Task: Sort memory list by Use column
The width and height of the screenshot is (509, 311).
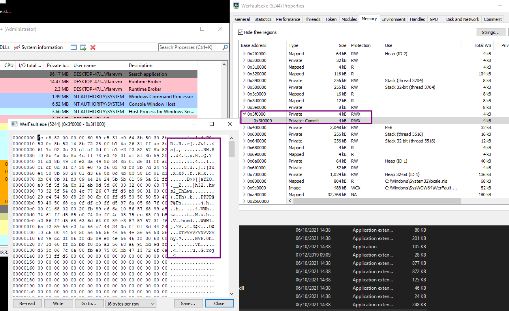Action: pyautogui.click(x=423, y=45)
